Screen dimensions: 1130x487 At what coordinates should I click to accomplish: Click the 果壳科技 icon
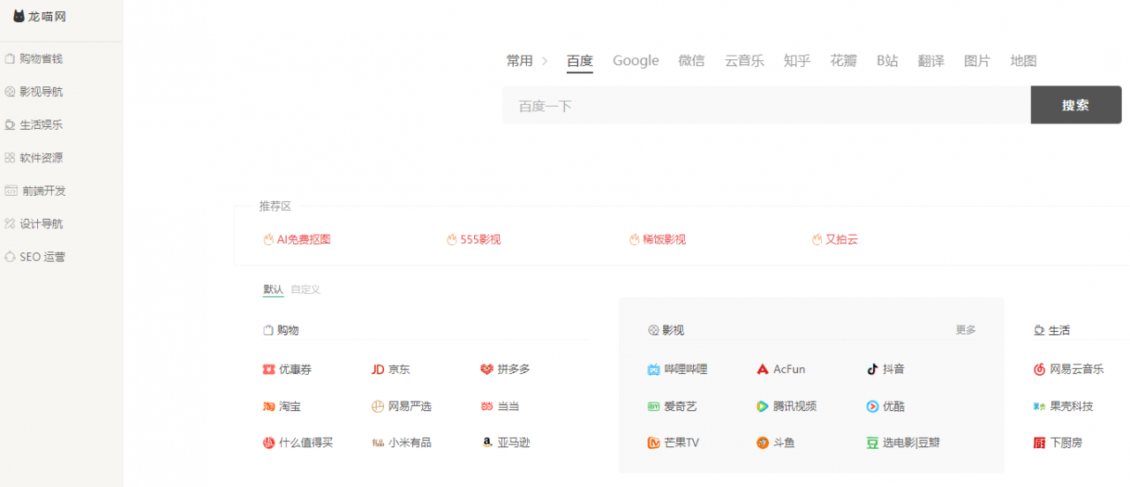(x=1039, y=407)
